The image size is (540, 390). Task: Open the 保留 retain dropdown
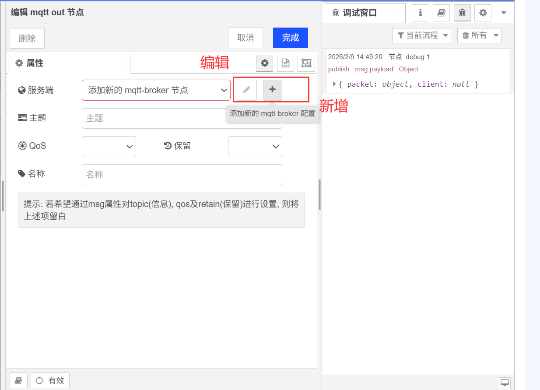pyautogui.click(x=255, y=147)
